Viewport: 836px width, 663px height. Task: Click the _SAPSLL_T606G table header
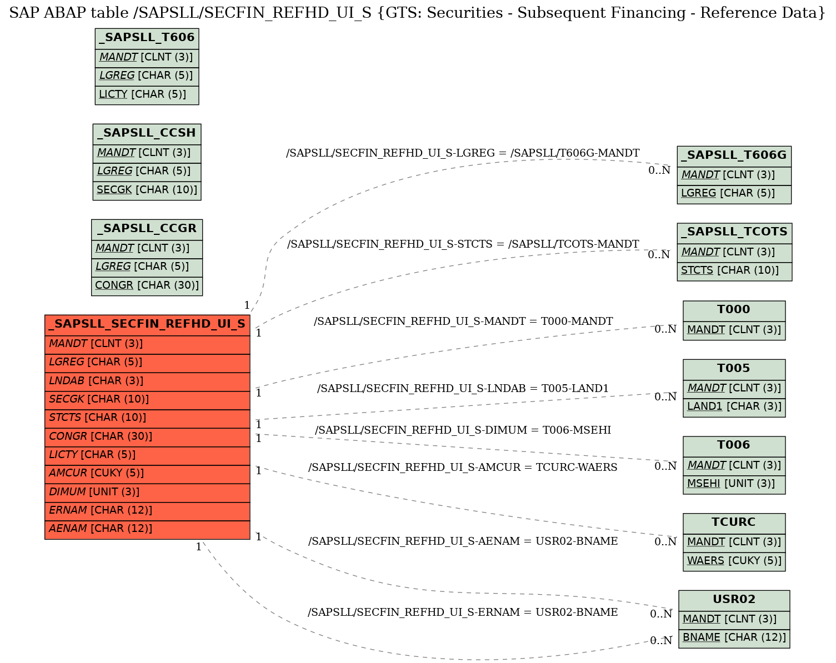pos(734,156)
